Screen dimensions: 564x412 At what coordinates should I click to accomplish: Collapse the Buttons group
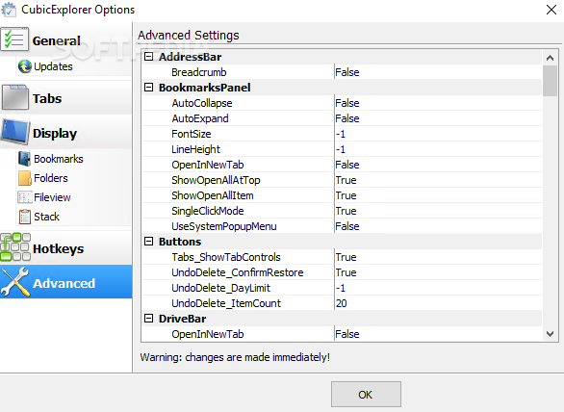coord(148,242)
